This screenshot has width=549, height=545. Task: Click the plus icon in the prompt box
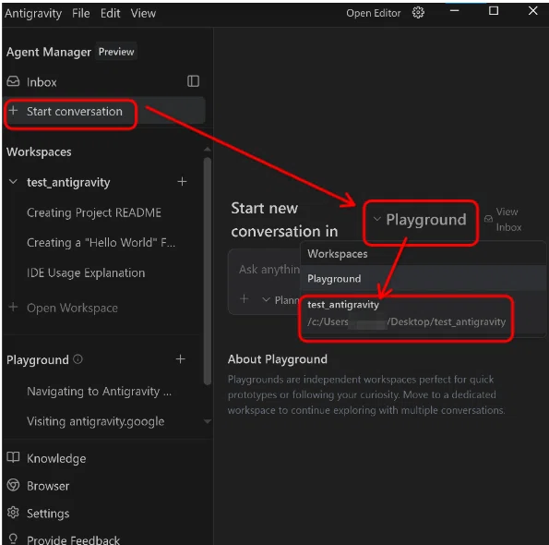click(x=244, y=299)
